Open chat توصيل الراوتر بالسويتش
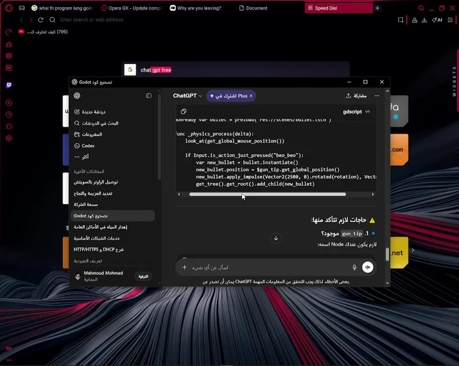This screenshot has width=459, height=366. point(112,182)
